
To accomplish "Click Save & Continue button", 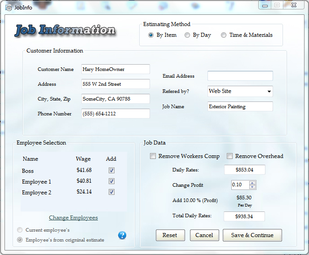I will [x=252, y=235].
